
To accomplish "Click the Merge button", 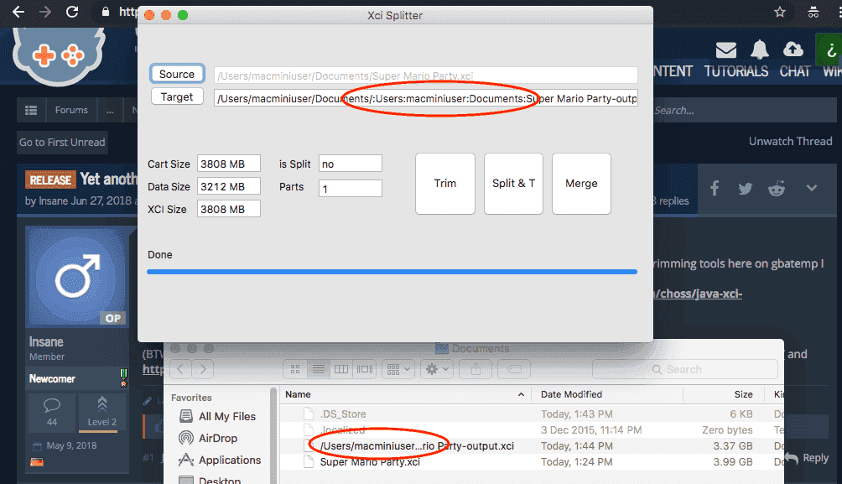I will click(x=581, y=184).
